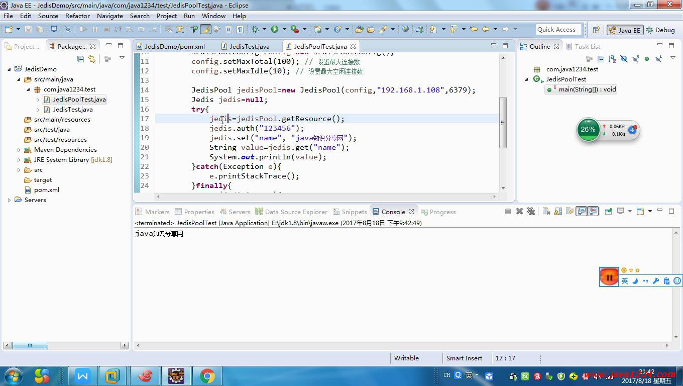Viewport: 683px width, 386px height.
Task: Click the Clear Console icon
Action: click(546, 211)
